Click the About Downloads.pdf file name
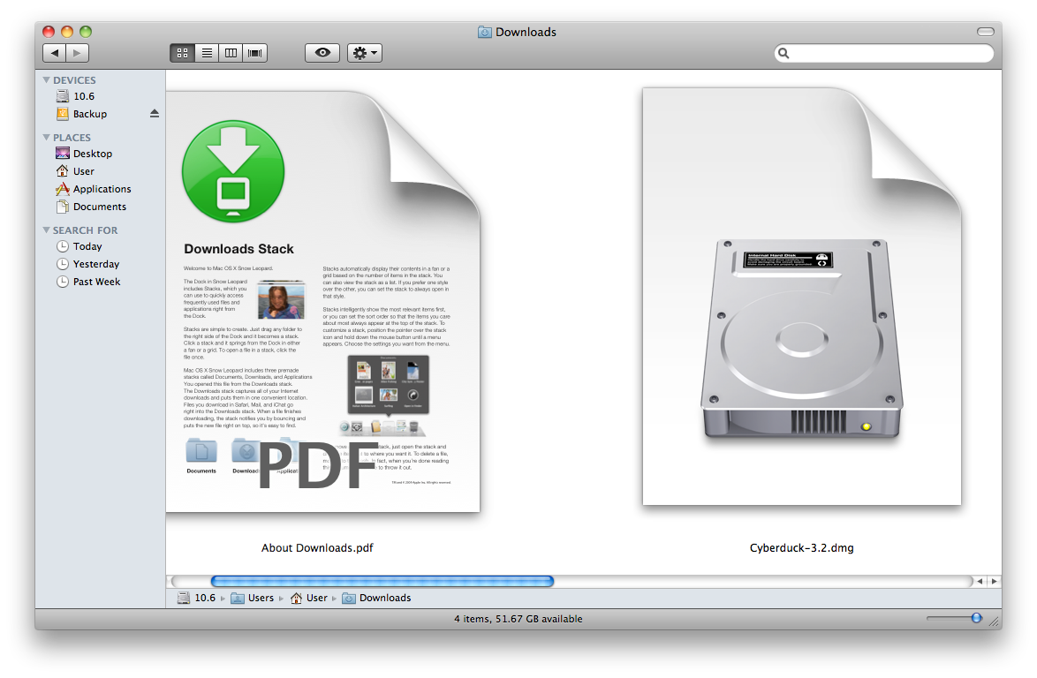The width and height of the screenshot is (1037, 678). pos(317,548)
